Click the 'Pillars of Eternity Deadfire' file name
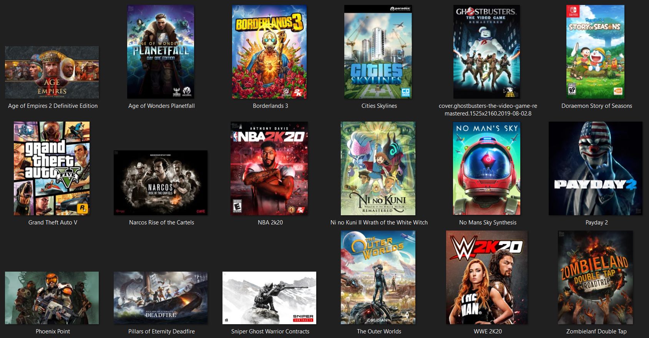The width and height of the screenshot is (649, 338). click(162, 331)
